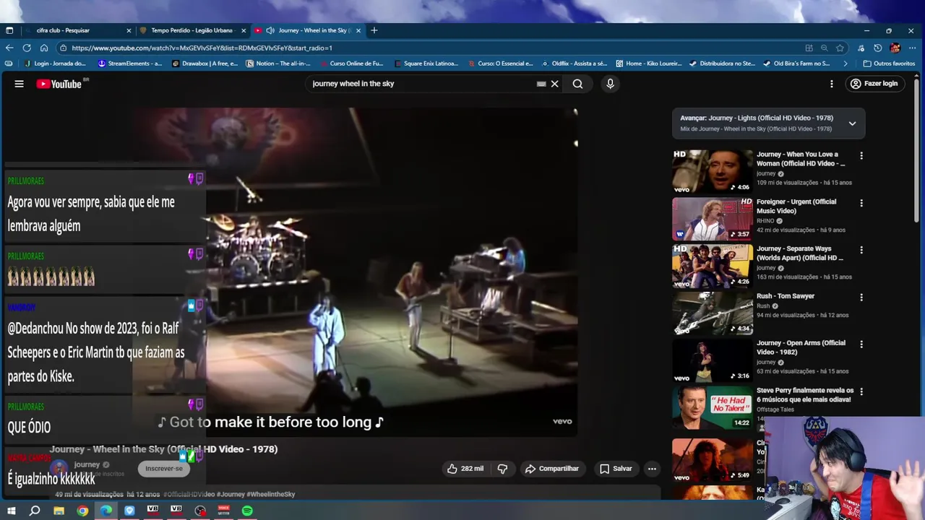Open Journey - Separate Ways title
925x520 pixels.
click(800, 253)
